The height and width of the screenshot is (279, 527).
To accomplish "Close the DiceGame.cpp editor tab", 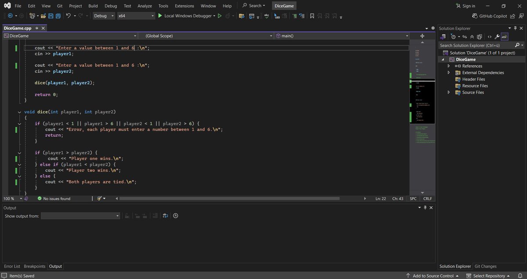I will 43,28.
